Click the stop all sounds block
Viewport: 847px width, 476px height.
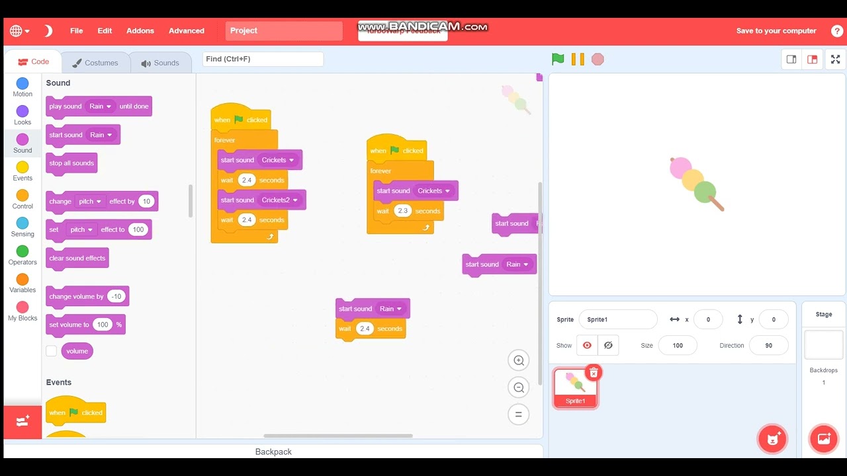(71, 163)
